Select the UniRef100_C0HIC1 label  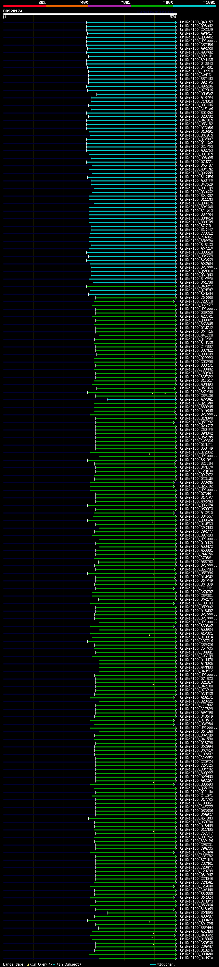tap(196, 75)
